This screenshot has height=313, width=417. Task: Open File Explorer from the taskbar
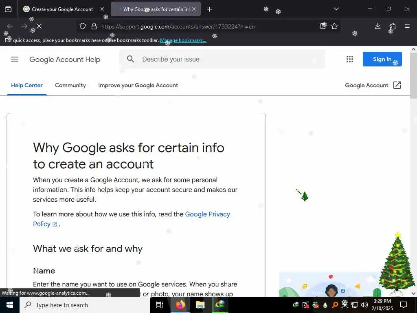pyautogui.click(x=200, y=305)
